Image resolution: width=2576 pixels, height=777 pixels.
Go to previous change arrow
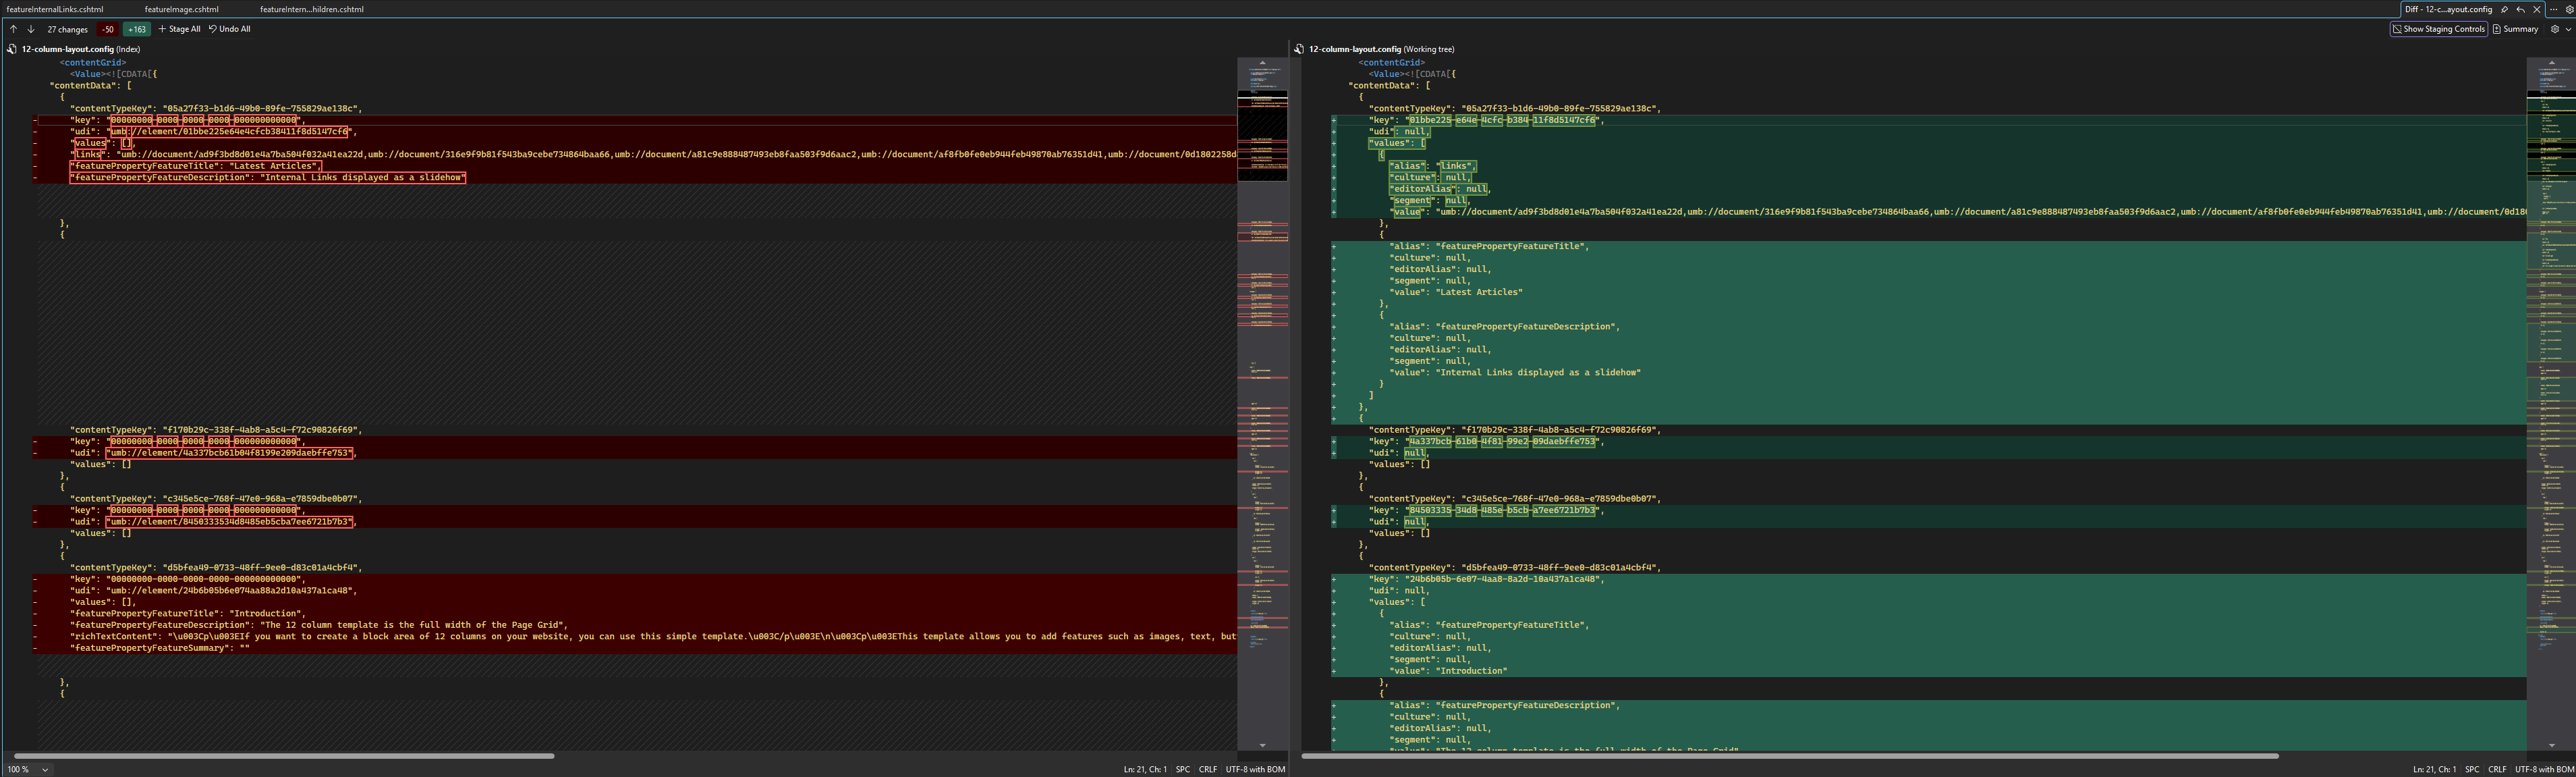[14, 29]
